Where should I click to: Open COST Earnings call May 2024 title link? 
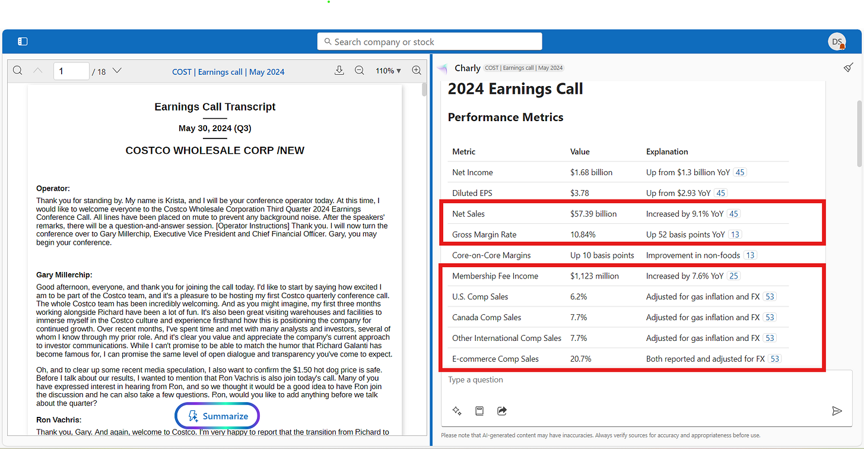pyautogui.click(x=228, y=72)
